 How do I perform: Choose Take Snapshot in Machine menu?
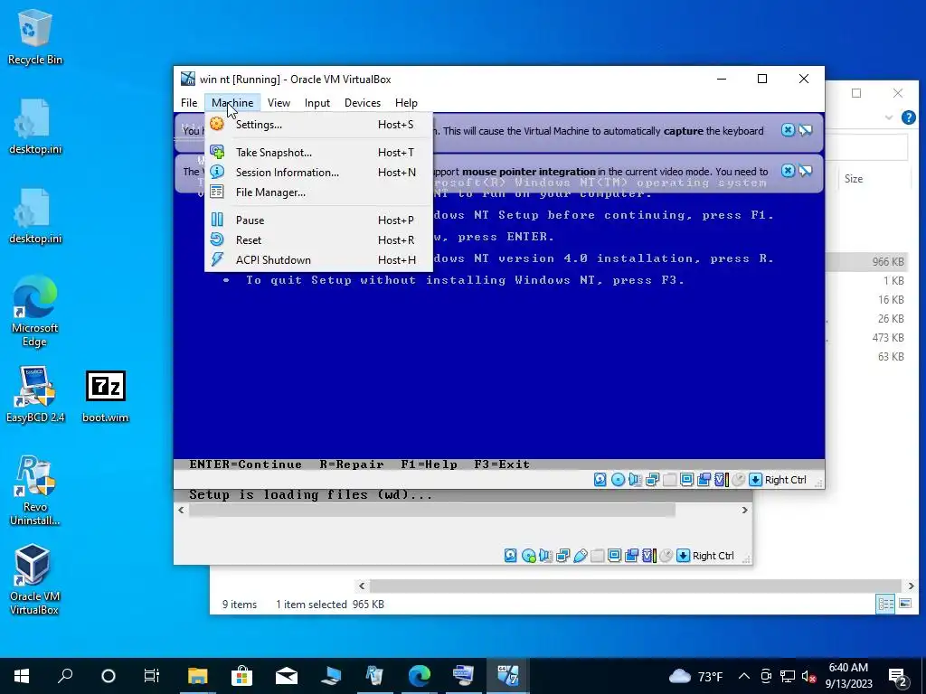318,152
